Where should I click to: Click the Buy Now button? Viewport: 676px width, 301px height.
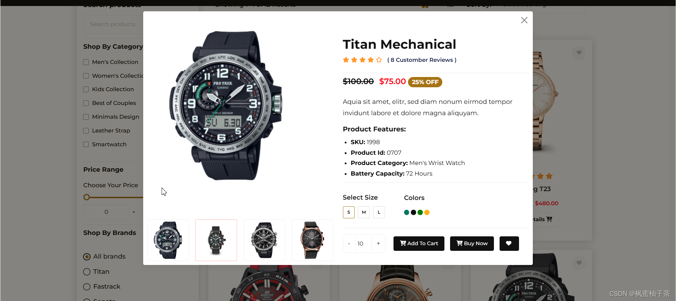[x=472, y=243]
